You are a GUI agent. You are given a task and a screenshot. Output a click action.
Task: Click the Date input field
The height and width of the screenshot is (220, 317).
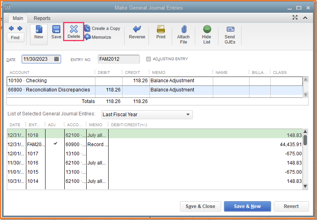(41, 59)
